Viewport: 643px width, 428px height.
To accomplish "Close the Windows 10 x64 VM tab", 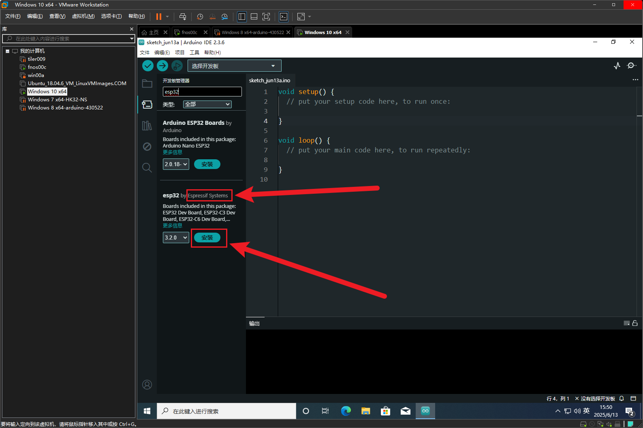I will (x=347, y=32).
